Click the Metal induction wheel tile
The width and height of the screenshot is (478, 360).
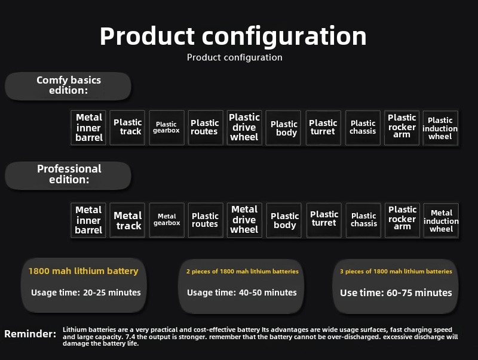pos(441,221)
